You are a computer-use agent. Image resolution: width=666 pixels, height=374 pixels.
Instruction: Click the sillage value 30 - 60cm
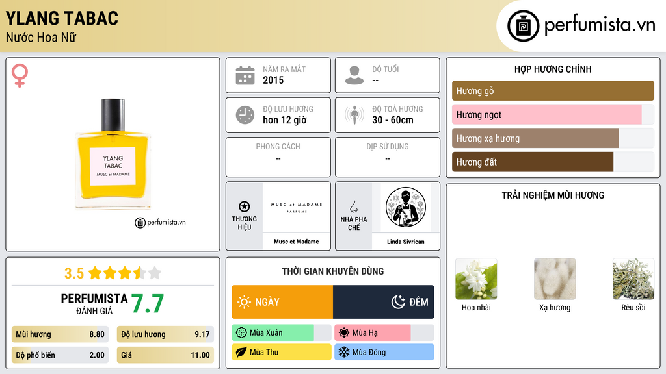coord(393,120)
